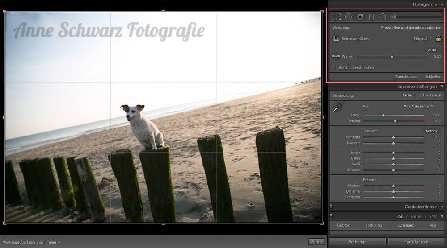
Task: Toggle the aspect ratio lock padlock
Action: pyautogui.click(x=439, y=38)
